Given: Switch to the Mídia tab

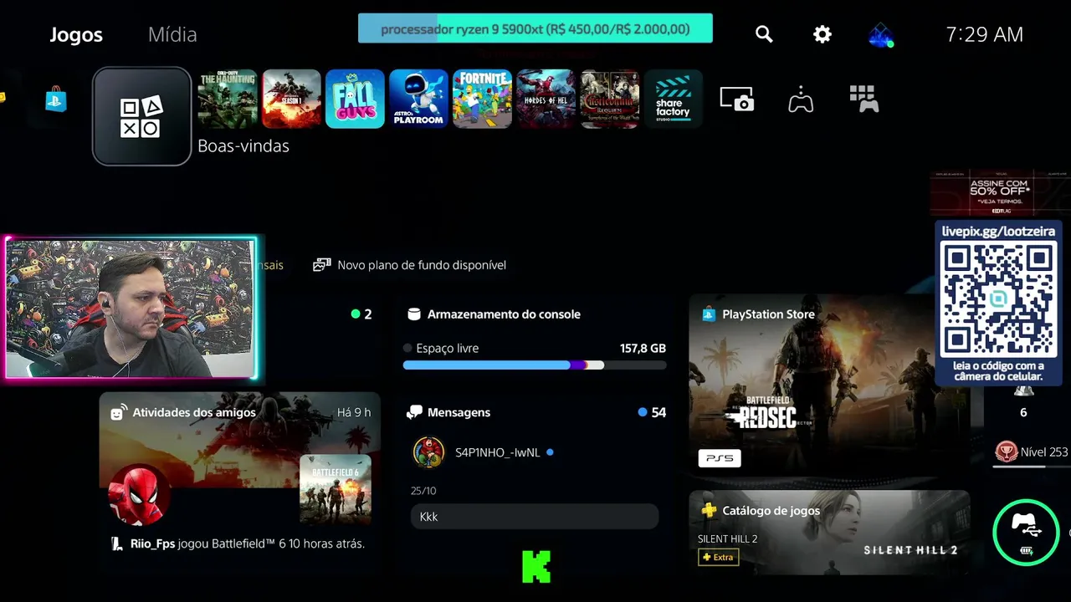Looking at the screenshot, I should click(172, 34).
